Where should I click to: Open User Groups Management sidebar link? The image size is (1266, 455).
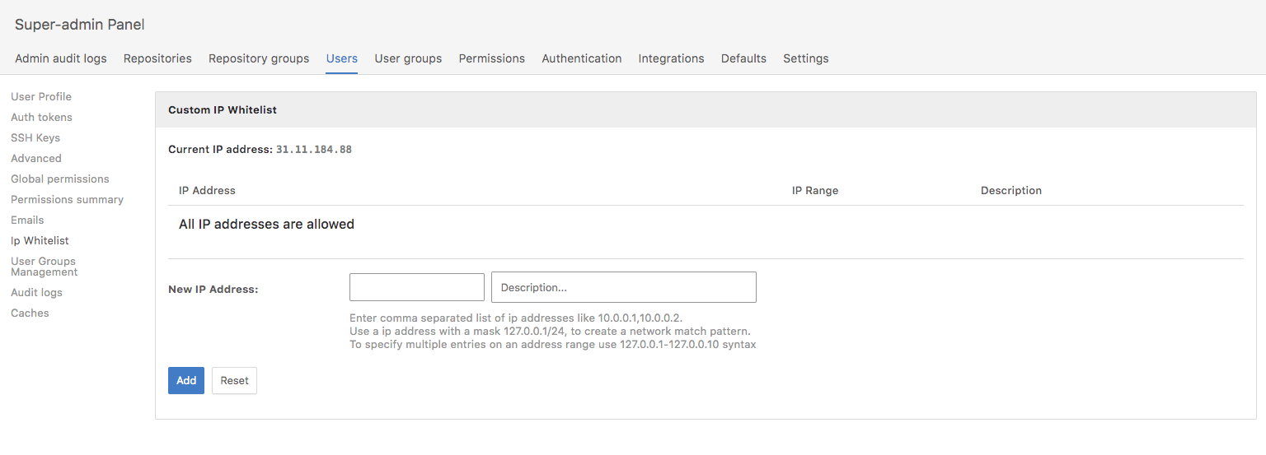point(44,267)
